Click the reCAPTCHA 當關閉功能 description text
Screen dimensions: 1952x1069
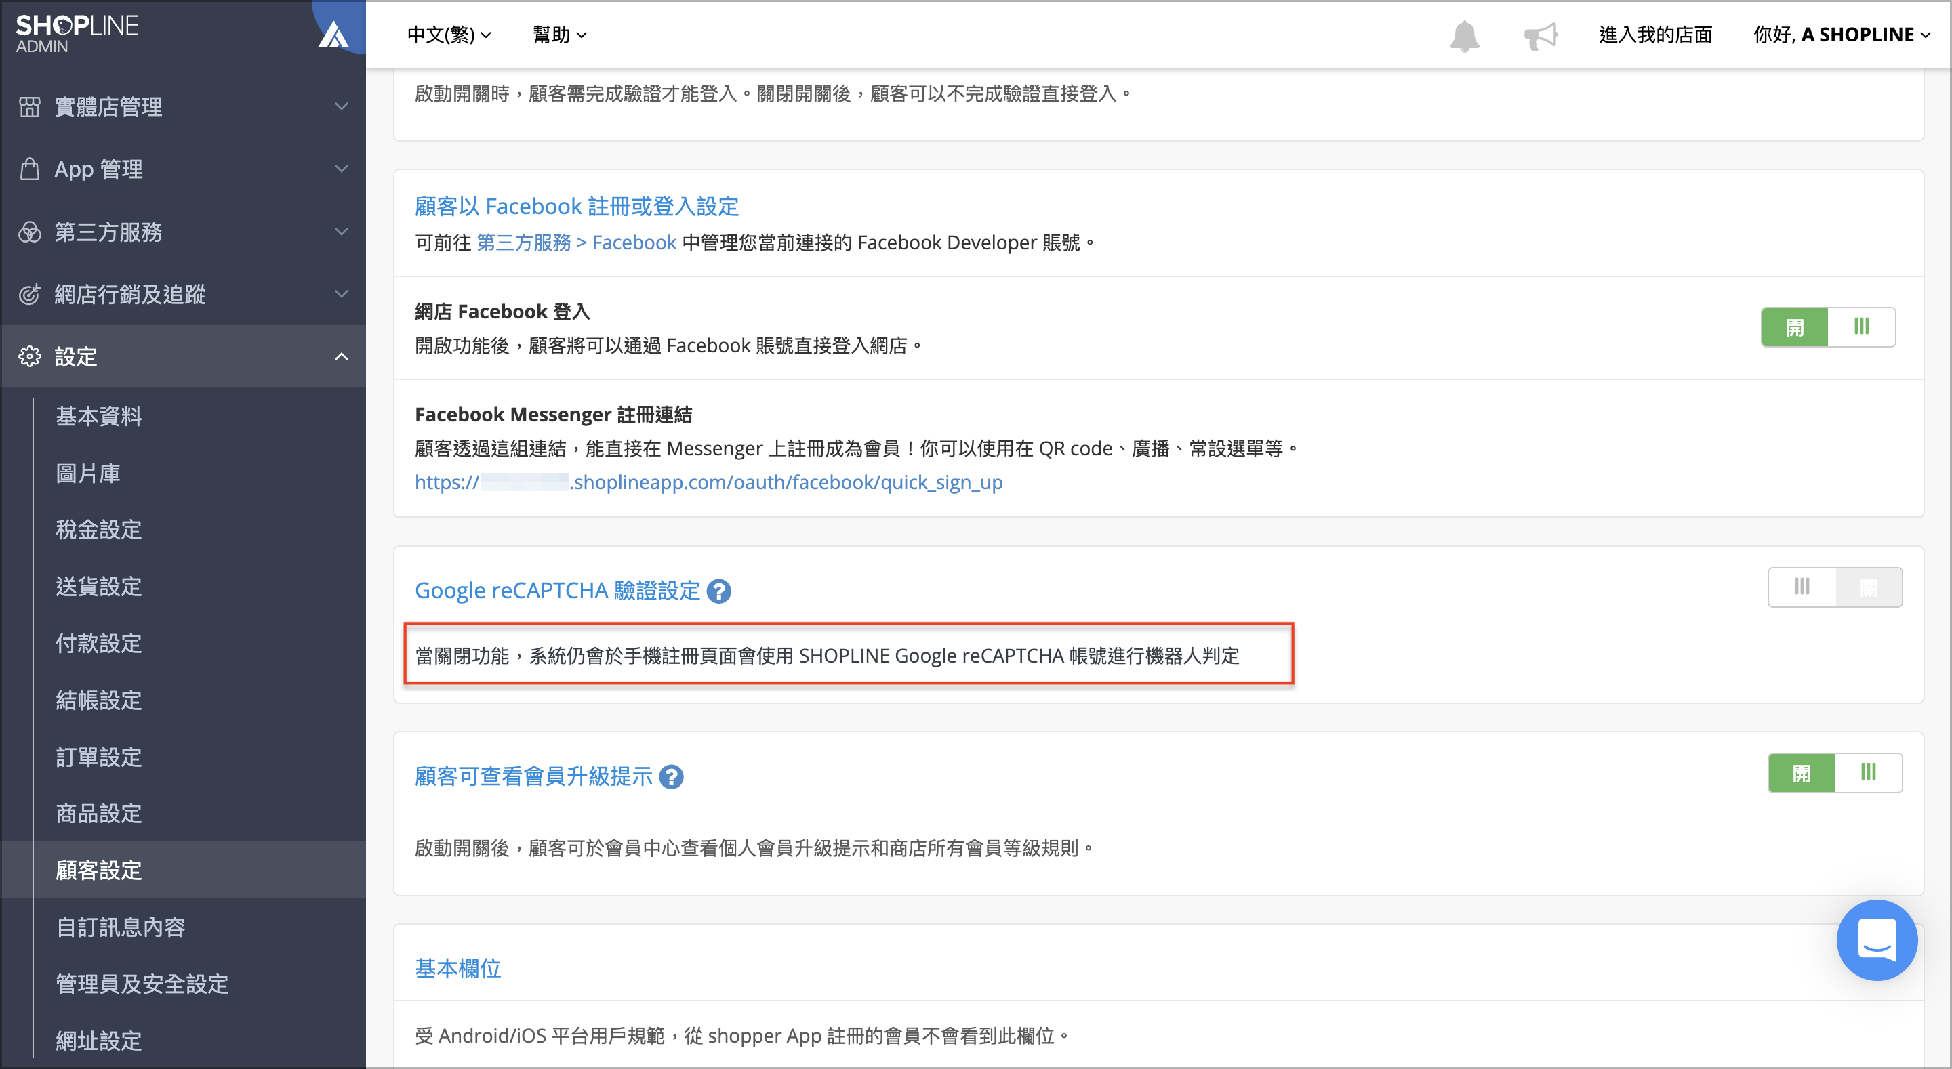(827, 656)
